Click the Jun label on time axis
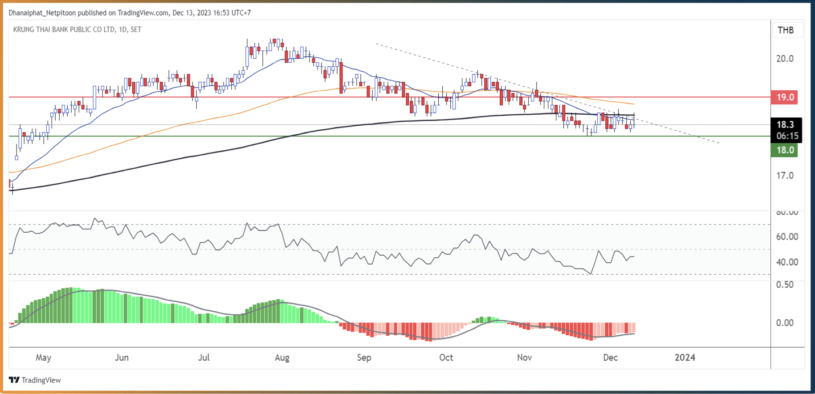 point(122,358)
